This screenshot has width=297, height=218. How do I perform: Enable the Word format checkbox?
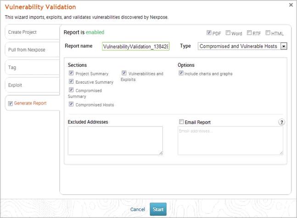click(x=228, y=33)
